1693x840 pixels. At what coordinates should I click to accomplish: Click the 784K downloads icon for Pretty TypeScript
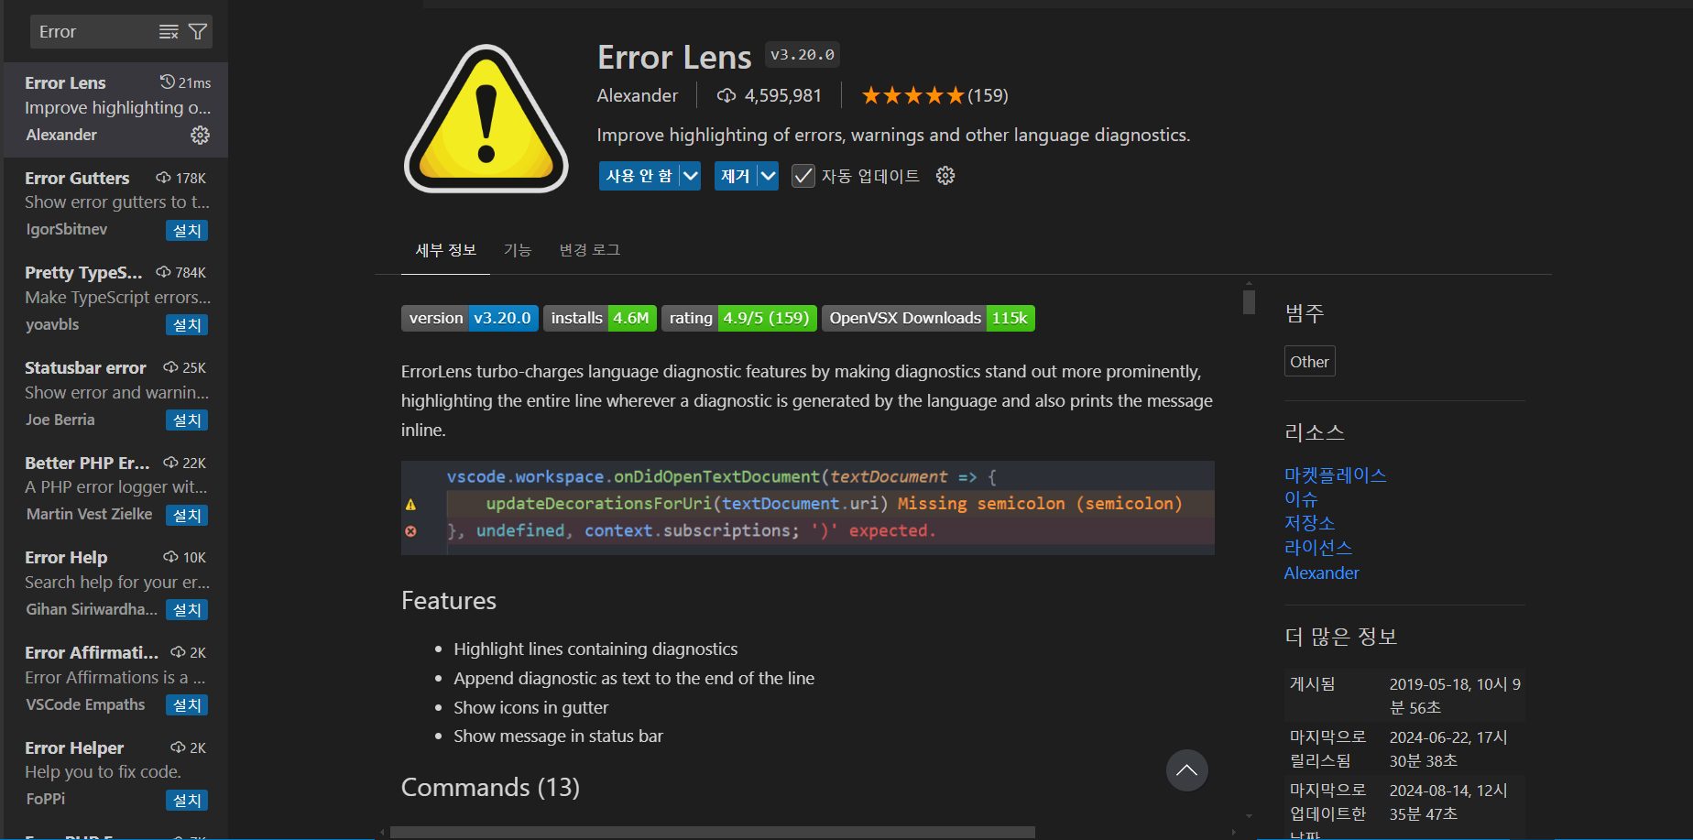(163, 272)
